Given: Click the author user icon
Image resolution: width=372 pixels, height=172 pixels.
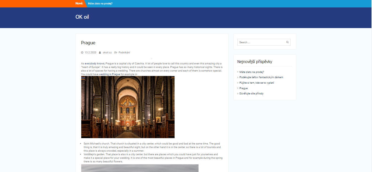Looking at the screenshot, I should (x=100, y=53).
